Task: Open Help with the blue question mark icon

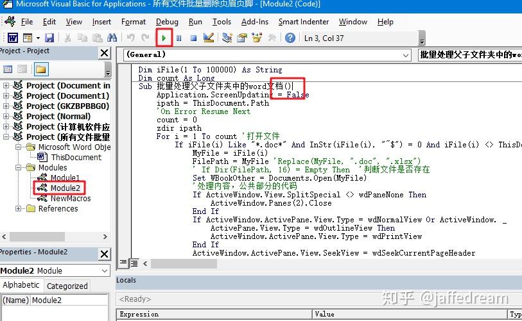Action: pos(290,38)
